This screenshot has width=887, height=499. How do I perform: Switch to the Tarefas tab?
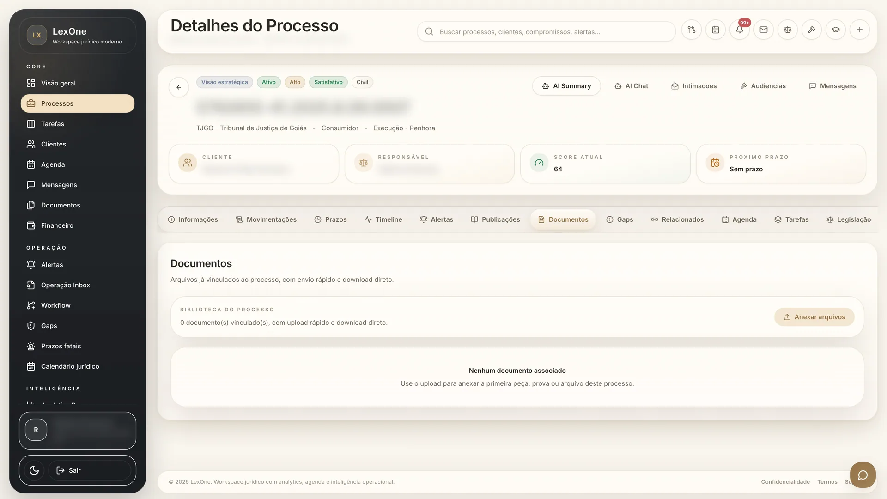coord(791,219)
